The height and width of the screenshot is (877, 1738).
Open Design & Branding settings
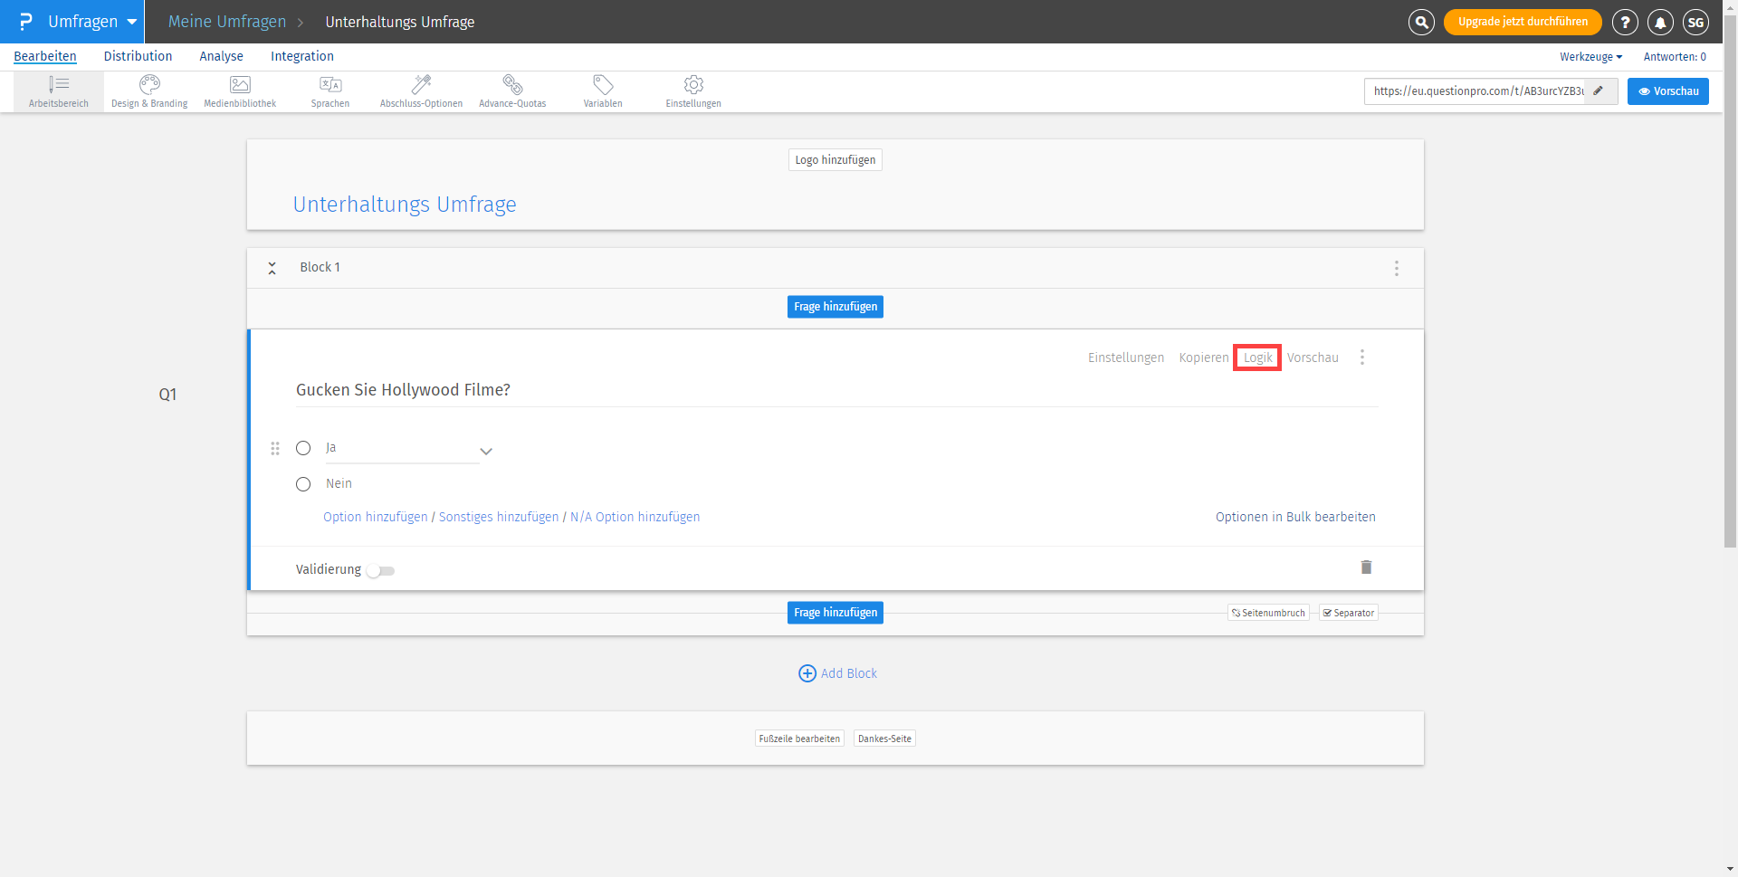click(x=148, y=91)
